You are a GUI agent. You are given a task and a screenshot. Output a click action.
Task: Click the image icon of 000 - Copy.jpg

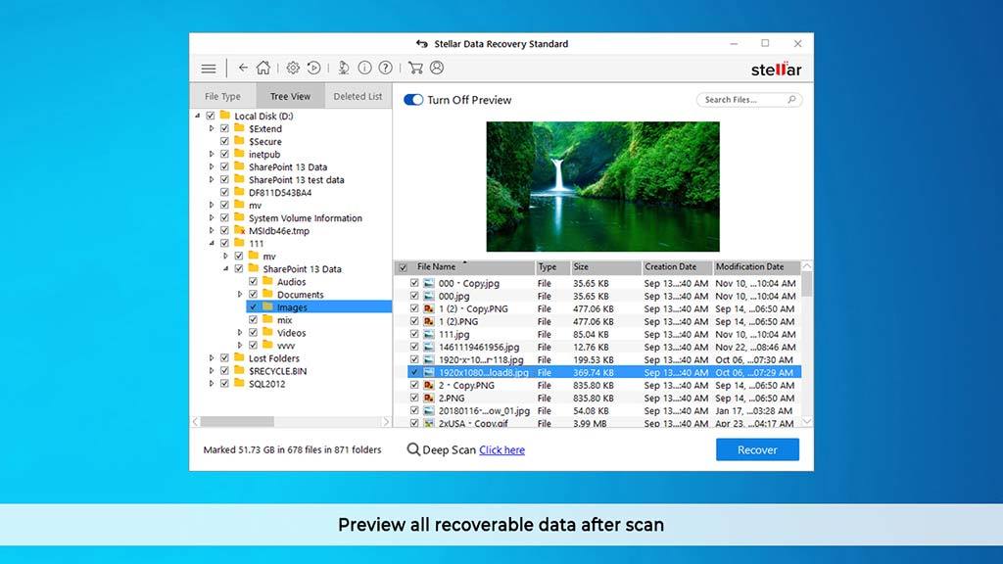pos(429,283)
